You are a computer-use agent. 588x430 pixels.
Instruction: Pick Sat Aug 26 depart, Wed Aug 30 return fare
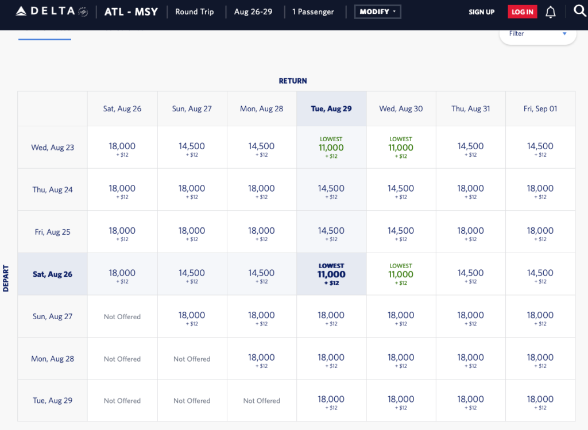coord(401,274)
